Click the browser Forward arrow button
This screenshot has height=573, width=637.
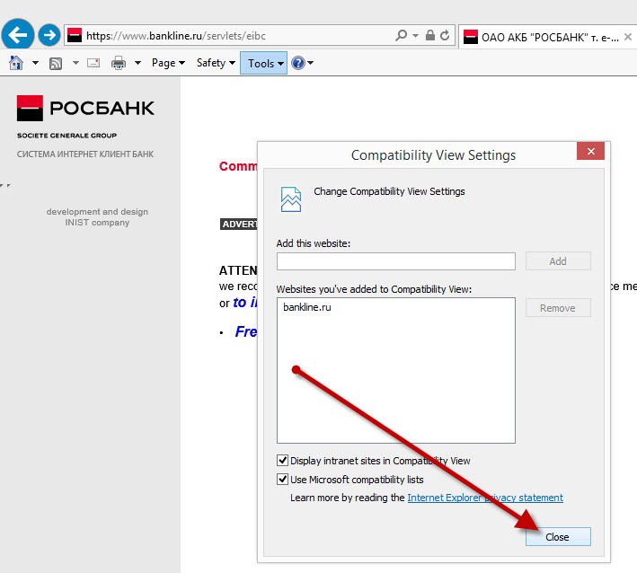click(49, 35)
